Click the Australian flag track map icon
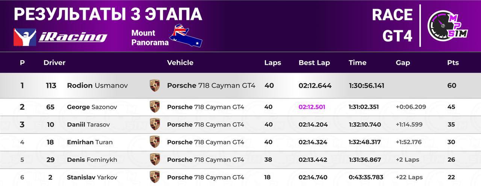This screenshot has width=481, height=186. click(186, 36)
